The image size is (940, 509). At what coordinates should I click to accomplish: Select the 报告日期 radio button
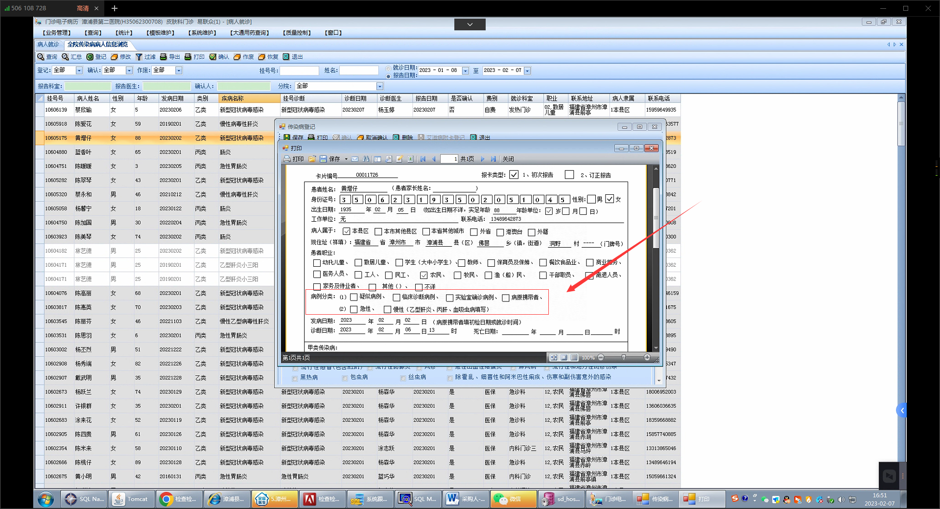pos(389,76)
